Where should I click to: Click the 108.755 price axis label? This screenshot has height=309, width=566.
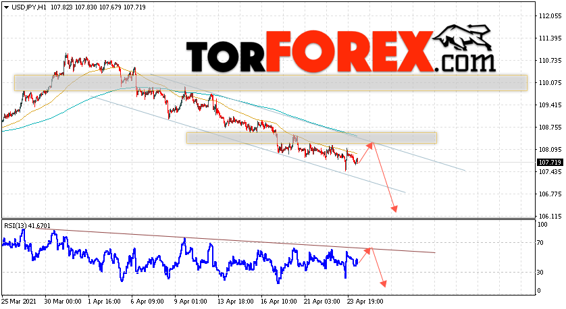pos(550,128)
